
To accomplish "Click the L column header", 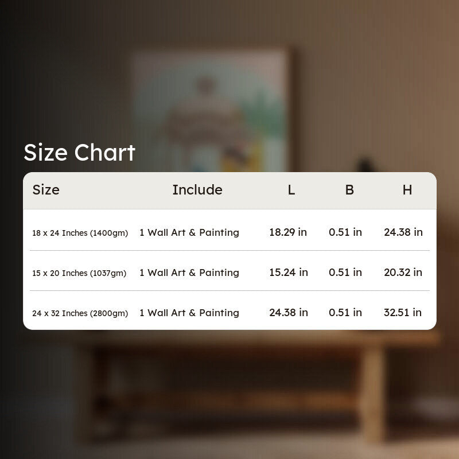I will tap(291, 190).
